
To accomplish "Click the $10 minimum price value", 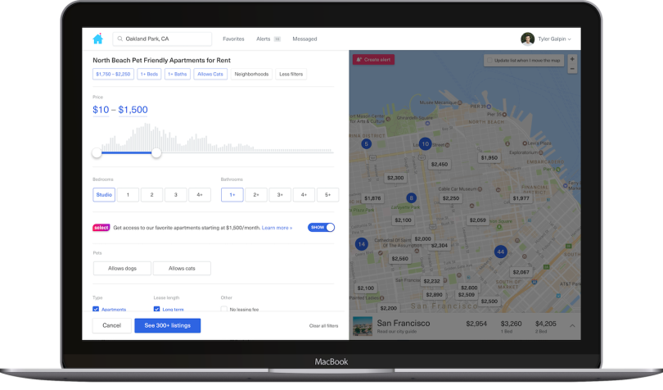I will (101, 110).
